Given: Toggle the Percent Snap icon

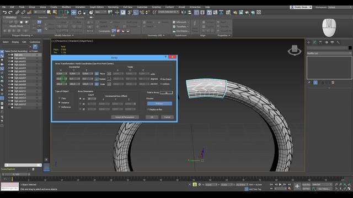Looking at the screenshot, I should click(x=142, y=13).
